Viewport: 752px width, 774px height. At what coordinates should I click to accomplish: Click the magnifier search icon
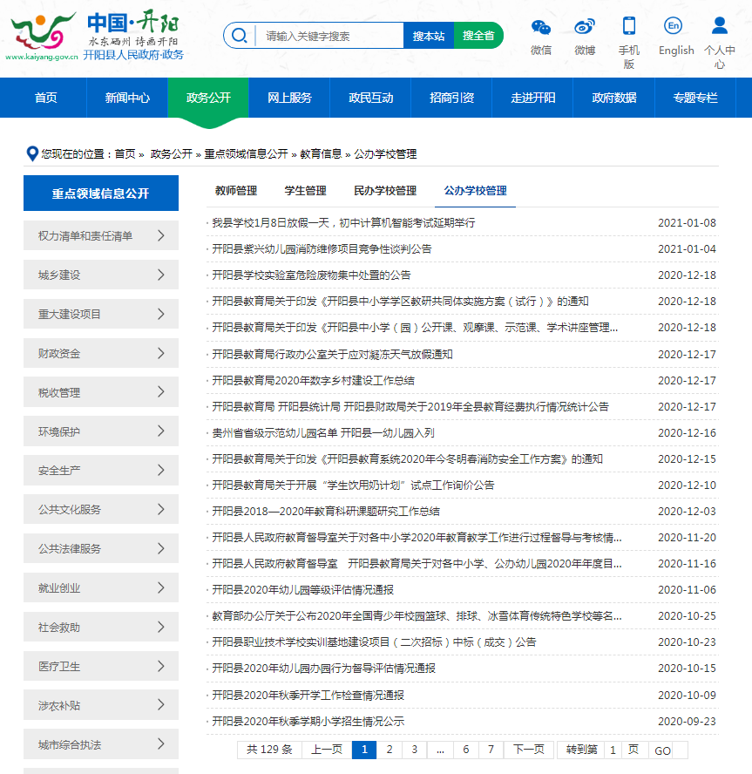click(x=239, y=36)
